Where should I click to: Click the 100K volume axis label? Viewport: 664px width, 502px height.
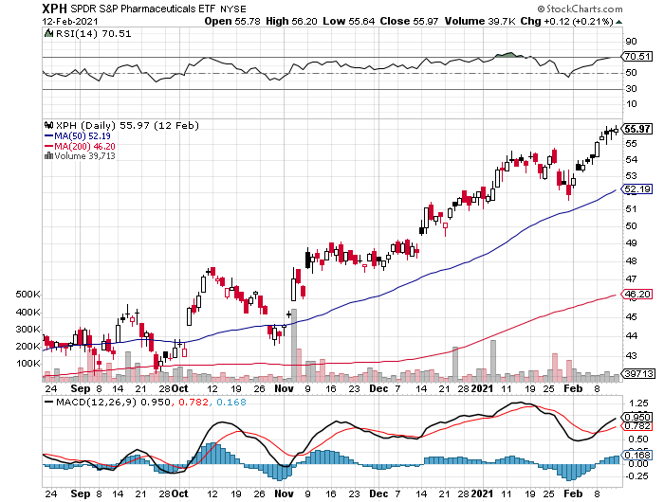28,364
